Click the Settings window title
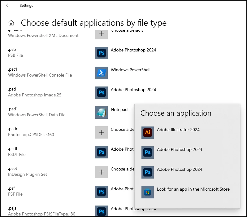The height and width of the screenshot is (217, 247). [26, 6]
